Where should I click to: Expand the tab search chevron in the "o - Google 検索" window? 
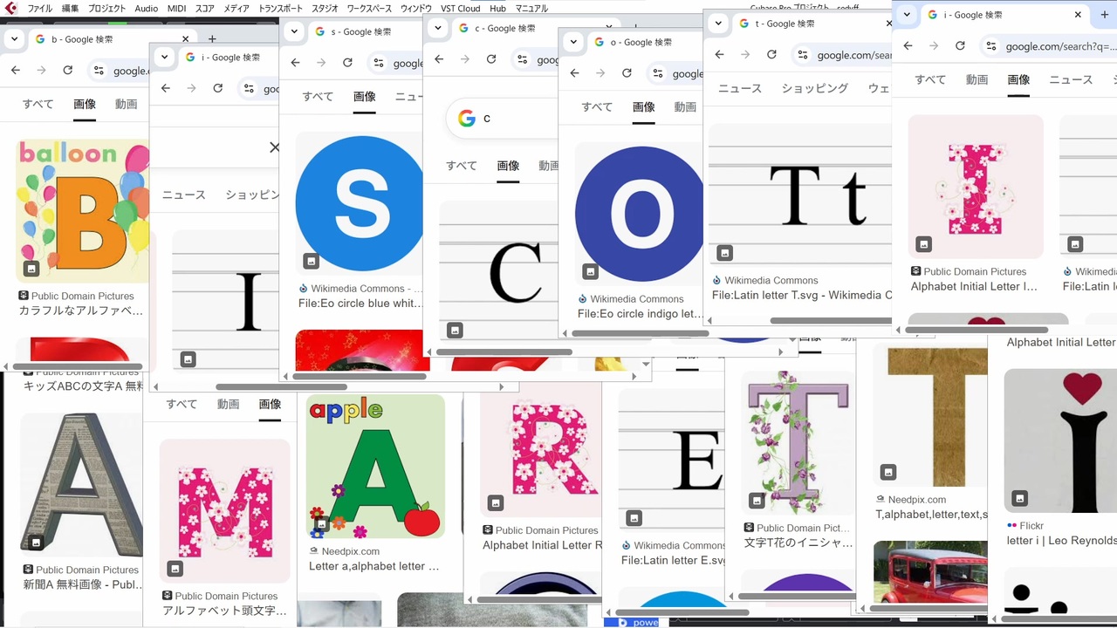click(x=573, y=42)
